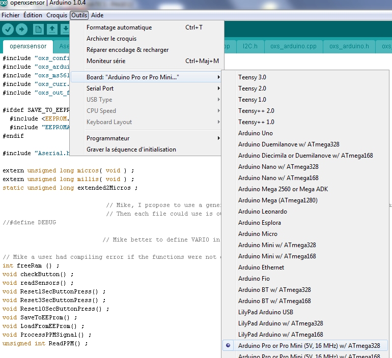The image size is (392, 358).
Task: Select board Teensy 3.0
Action: tap(305, 77)
